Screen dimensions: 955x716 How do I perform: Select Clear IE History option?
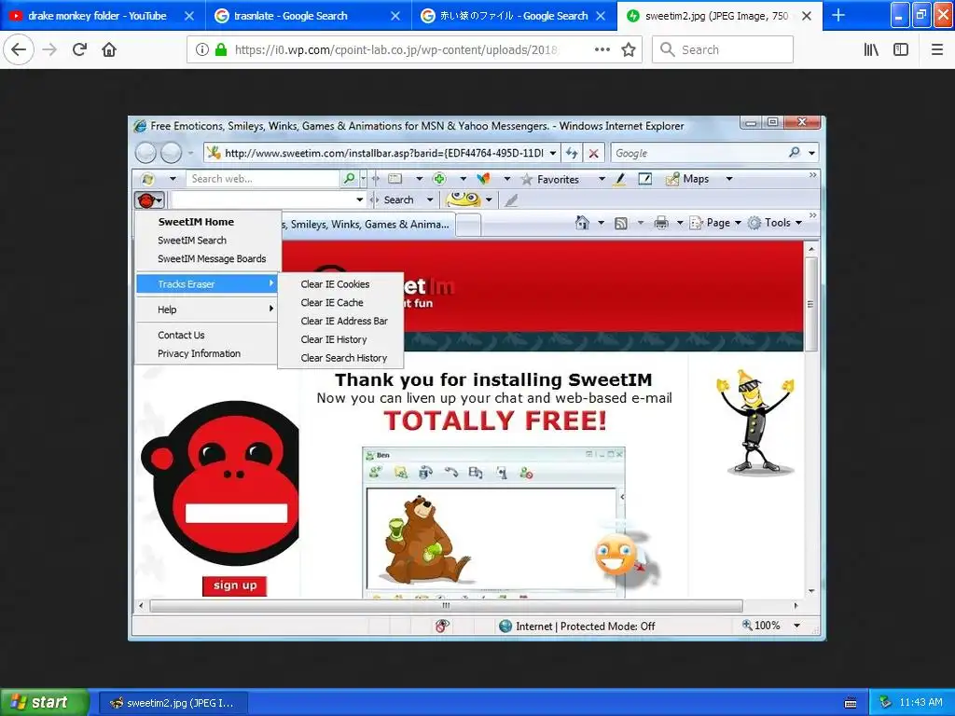334,339
